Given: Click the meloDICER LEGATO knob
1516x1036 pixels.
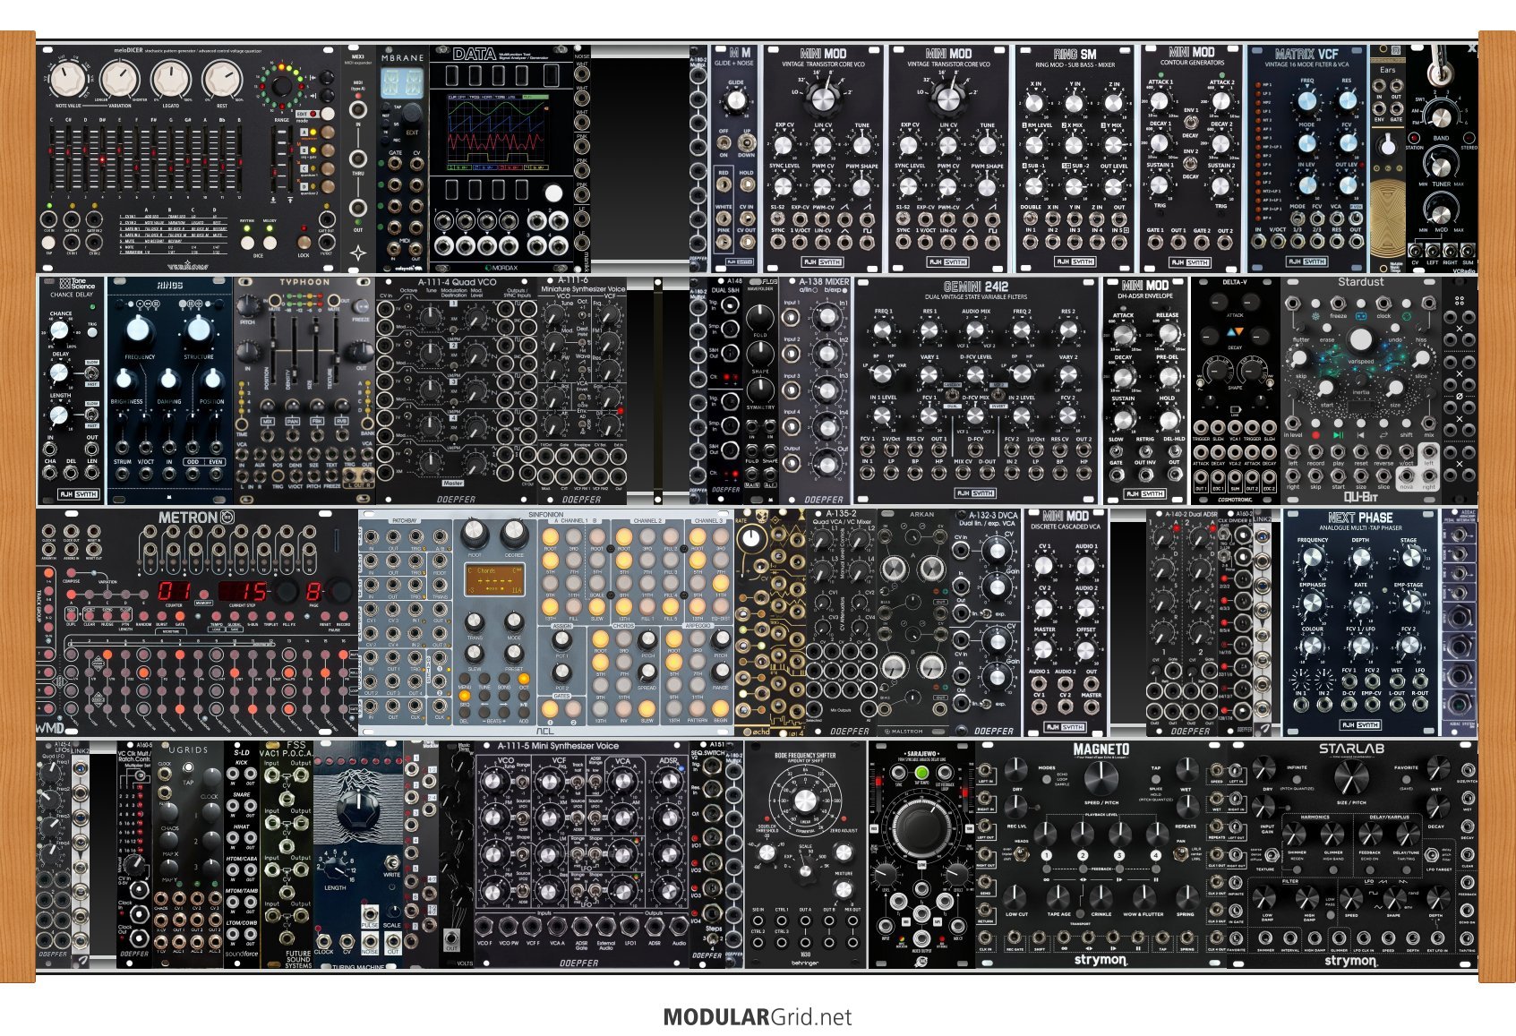Looking at the screenshot, I should (170, 79).
